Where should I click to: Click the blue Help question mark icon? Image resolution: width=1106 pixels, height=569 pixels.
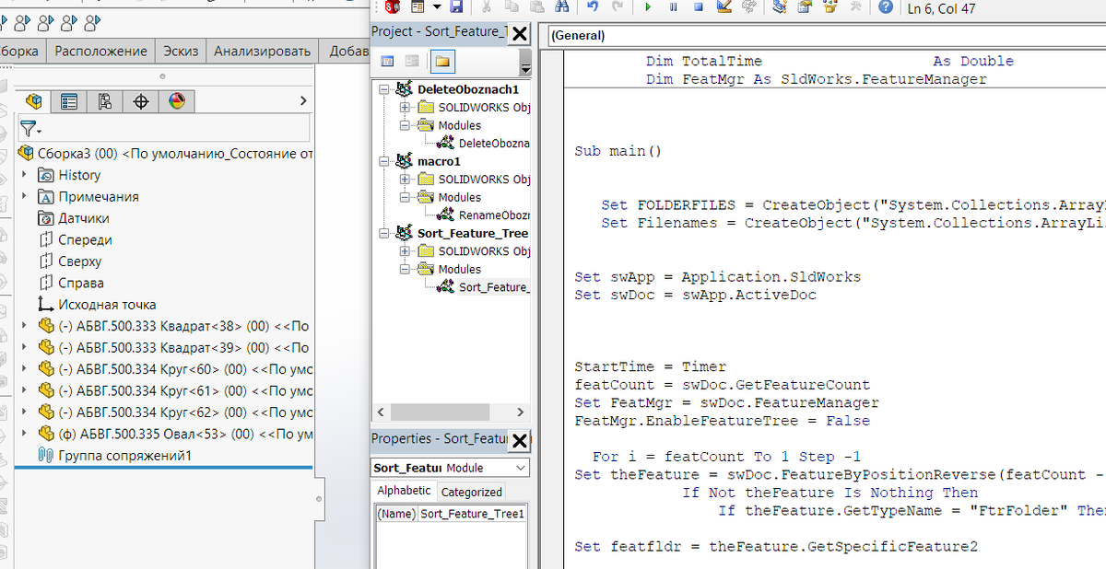point(886,6)
